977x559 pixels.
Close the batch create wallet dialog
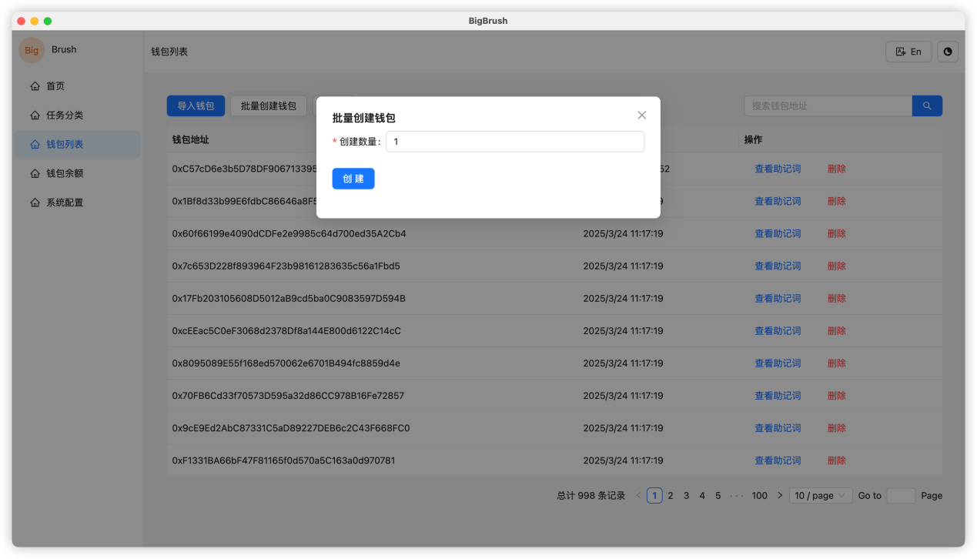[641, 115]
